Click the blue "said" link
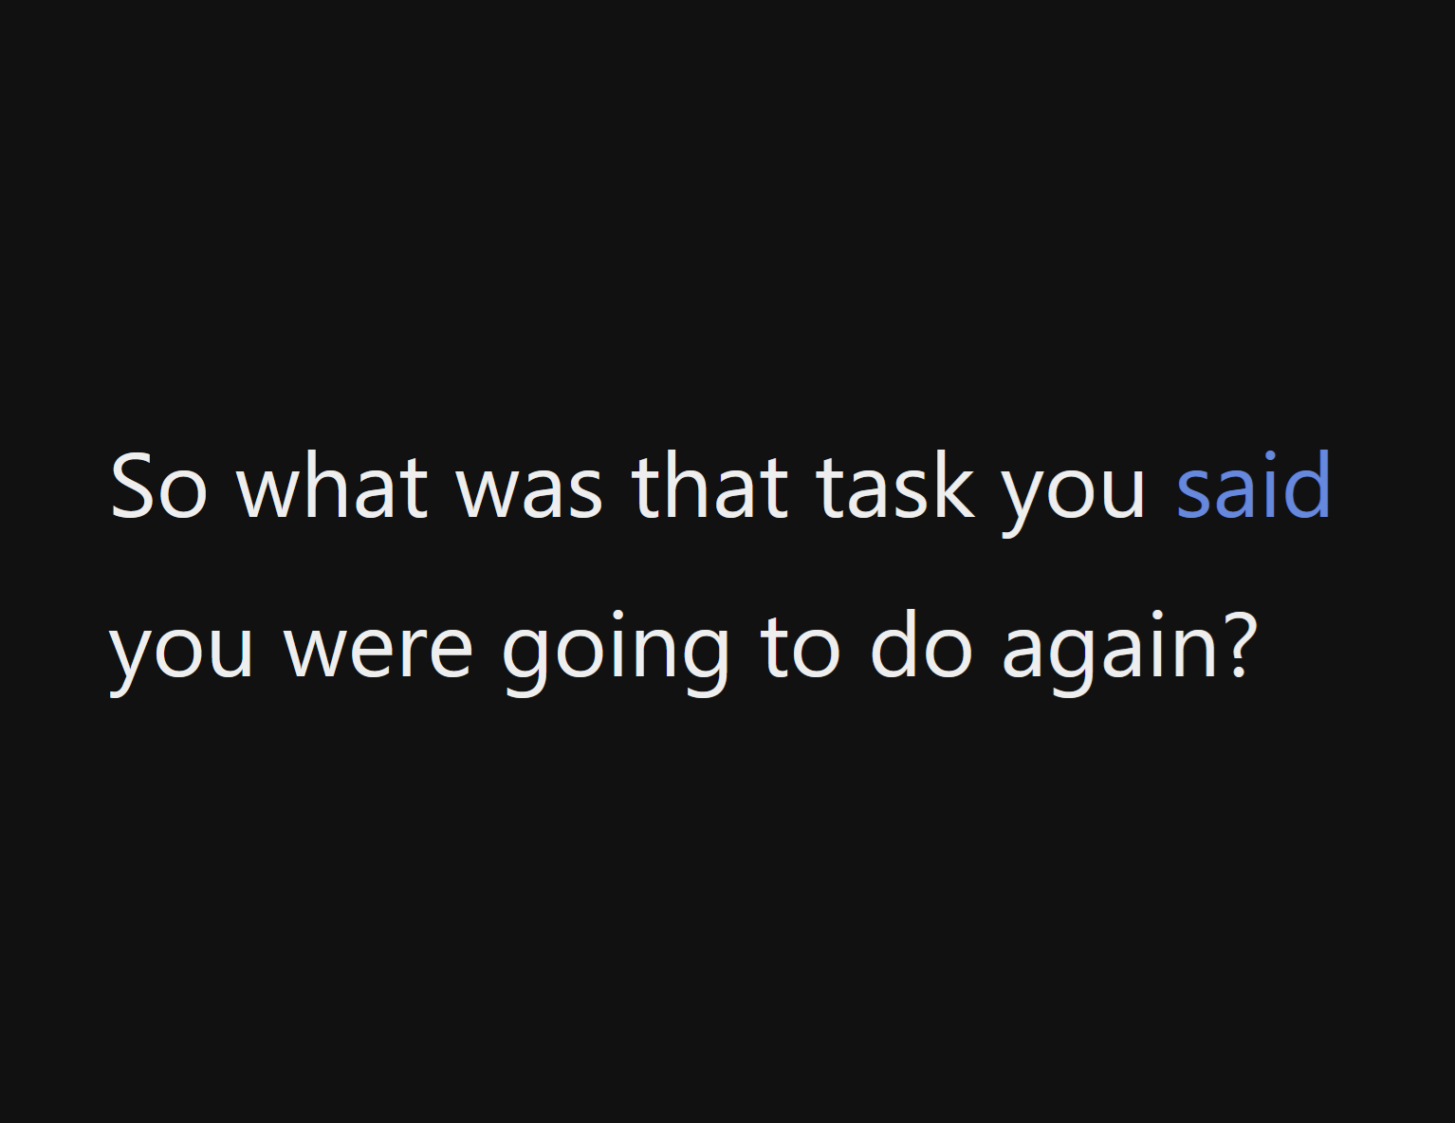The image size is (1455, 1123). pos(1254,488)
